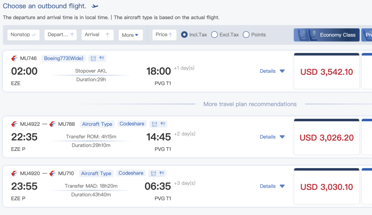Expand Details for the MAD transfer flight

tap(272, 186)
